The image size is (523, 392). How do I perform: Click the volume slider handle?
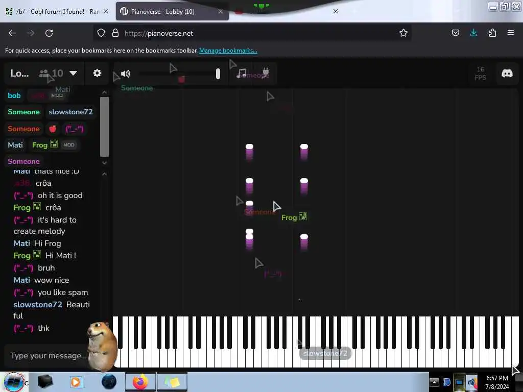point(218,73)
